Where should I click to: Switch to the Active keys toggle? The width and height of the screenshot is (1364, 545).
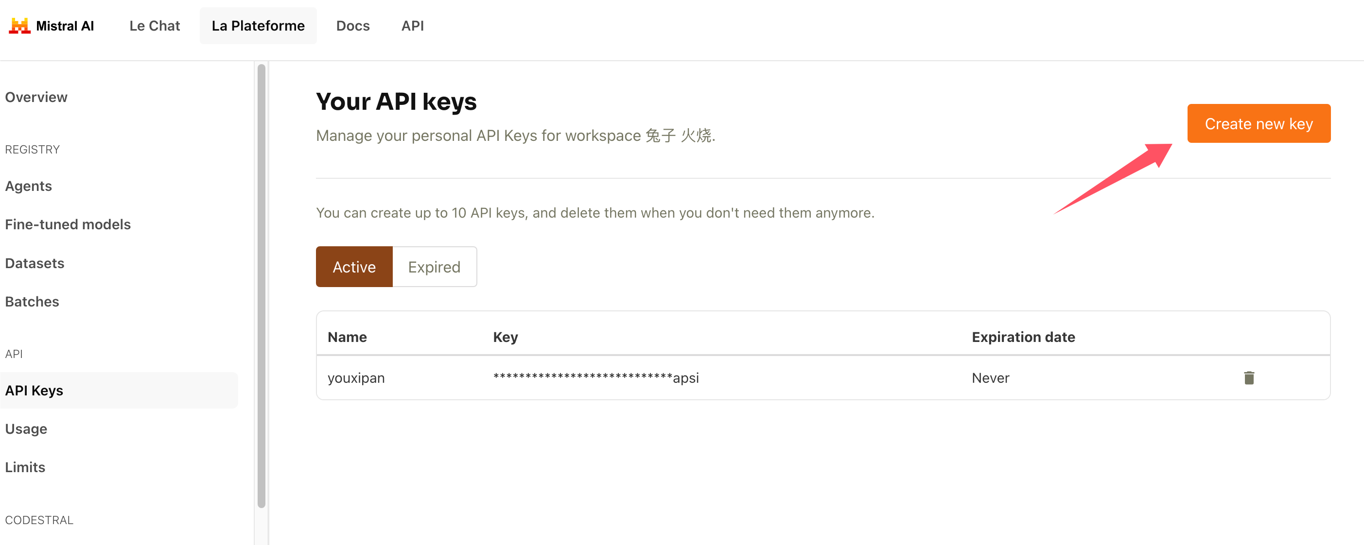(354, 267)
